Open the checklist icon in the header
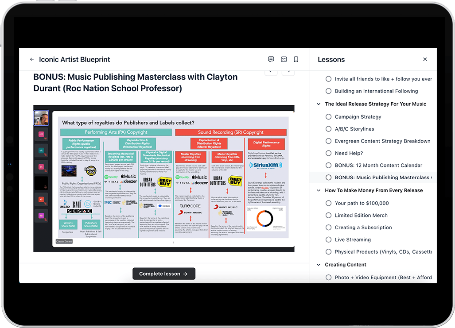 click(284, 59)
